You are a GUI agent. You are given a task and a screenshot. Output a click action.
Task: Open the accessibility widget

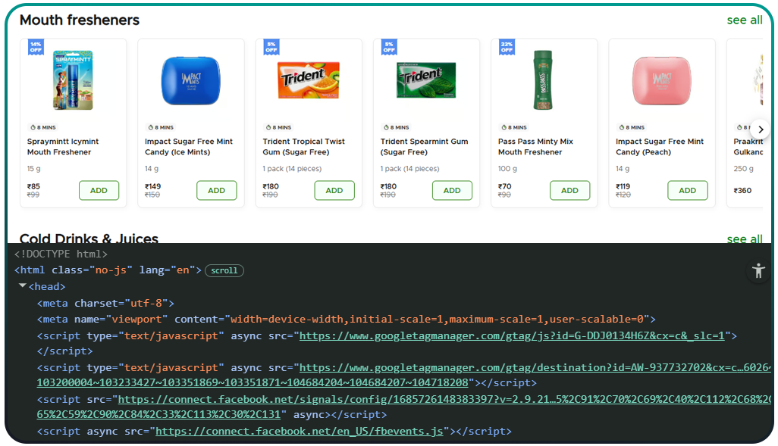click(758, 270)
